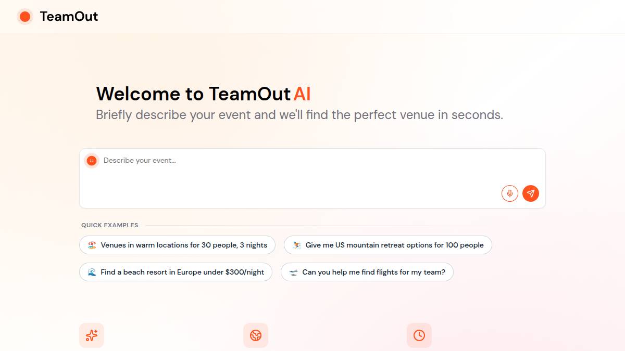
Task: Select 'Can you help me find flights' example
Action: point(373,272)
